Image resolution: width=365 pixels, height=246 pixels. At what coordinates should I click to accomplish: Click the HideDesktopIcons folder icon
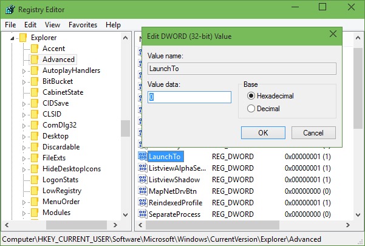35,169
